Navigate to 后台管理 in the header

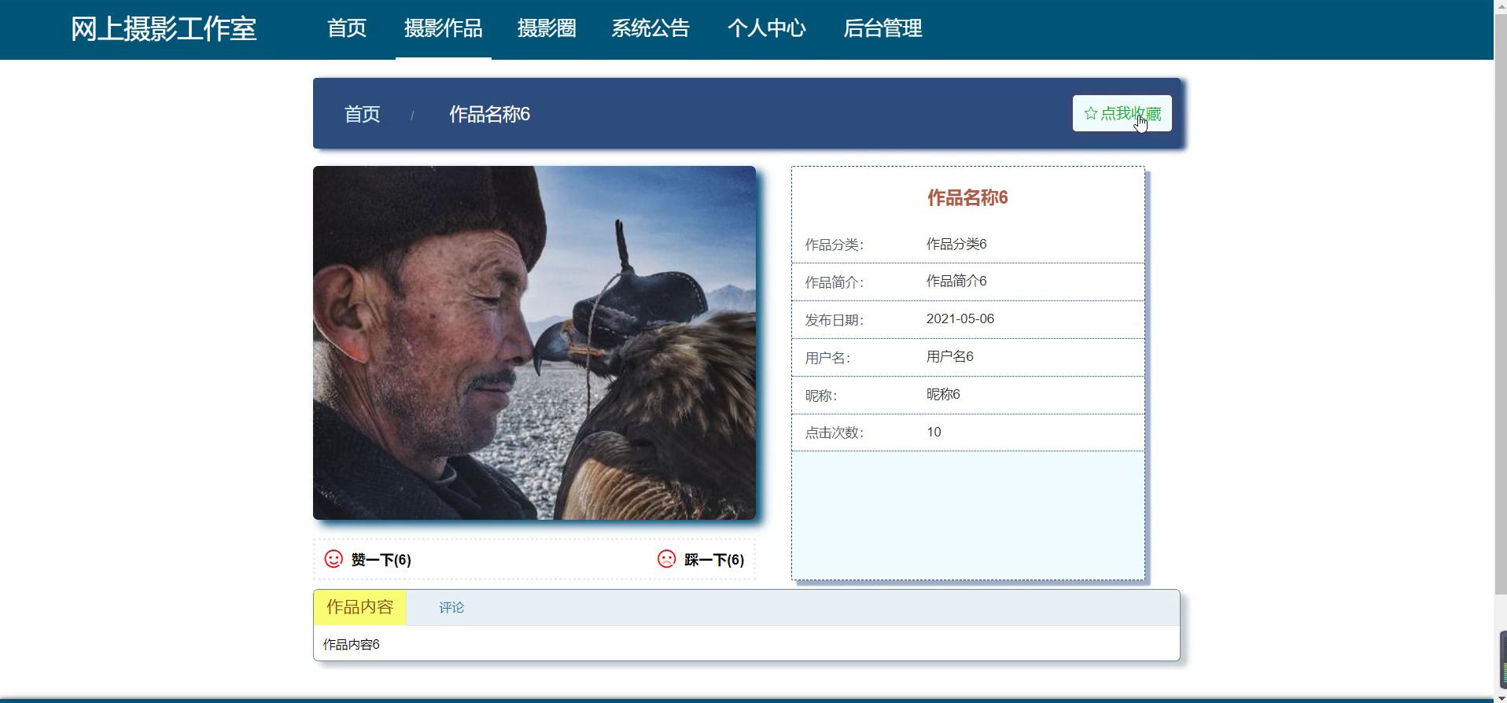[882, 29]
